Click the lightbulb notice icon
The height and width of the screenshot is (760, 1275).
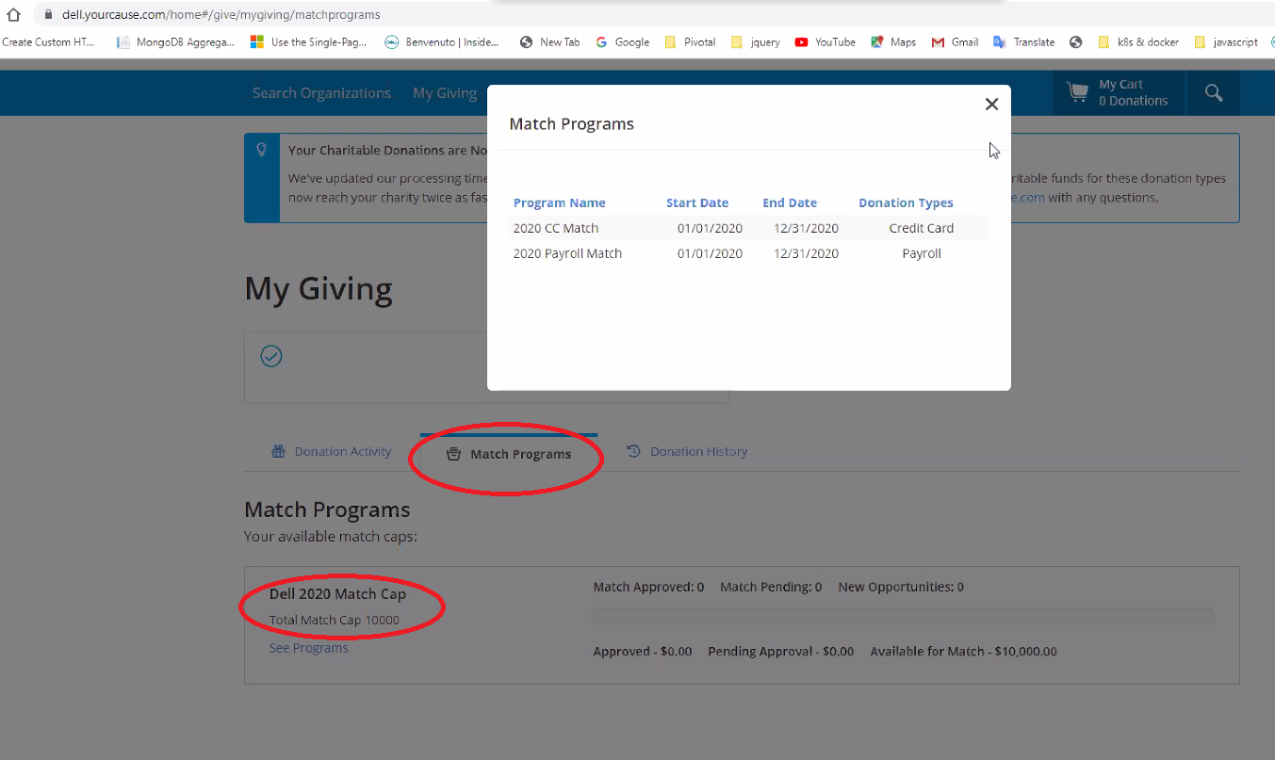[x=262, y=150]
